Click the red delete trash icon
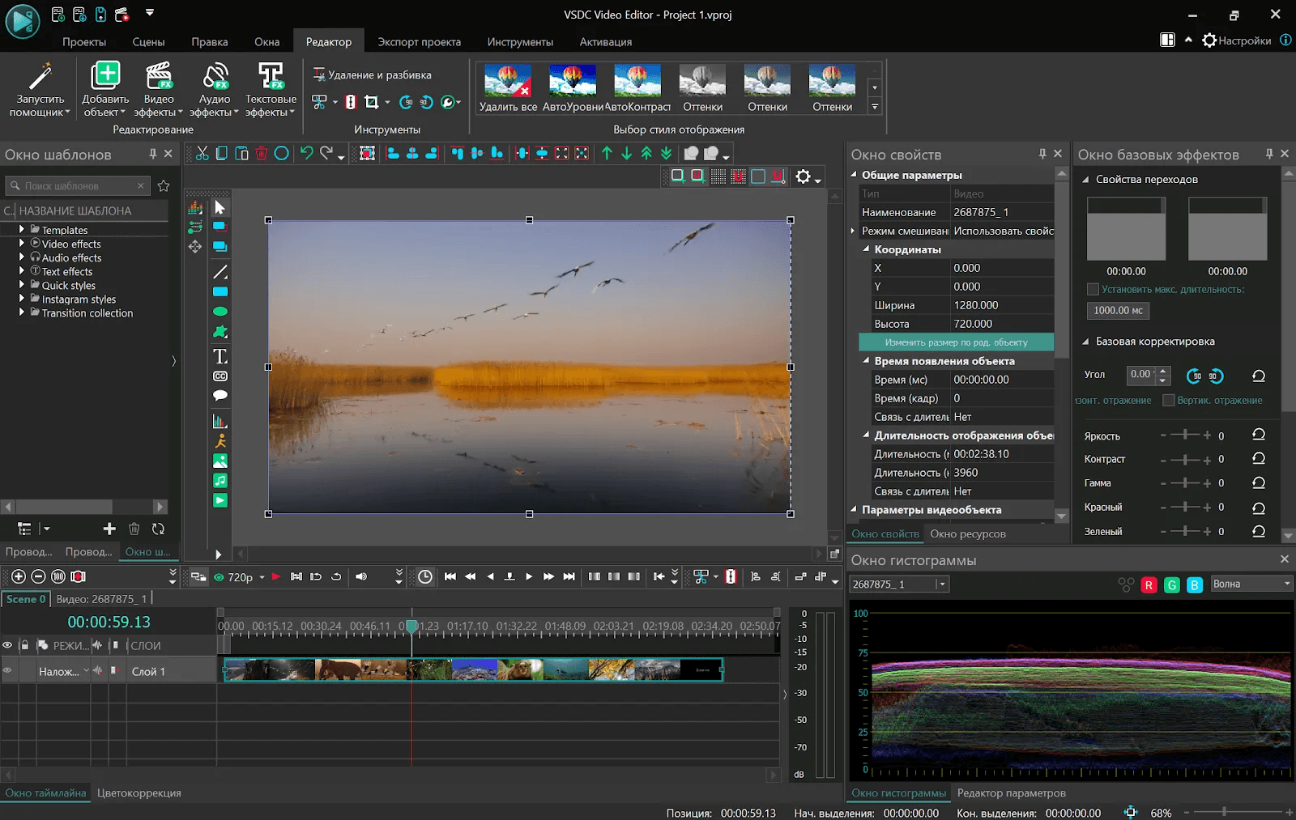 coord(262,154)
